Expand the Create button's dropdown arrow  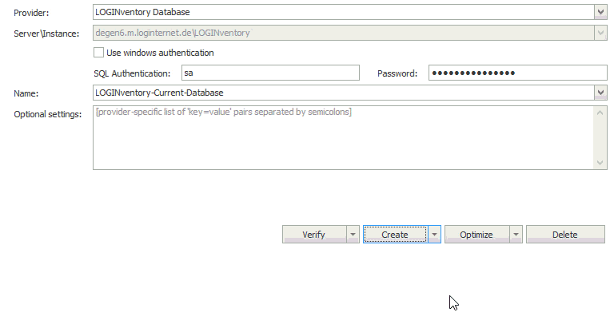pos(434,235)
